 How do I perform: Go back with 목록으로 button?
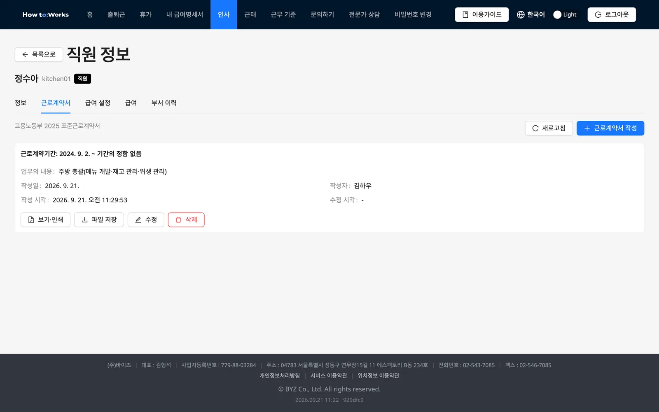[39, 54]
